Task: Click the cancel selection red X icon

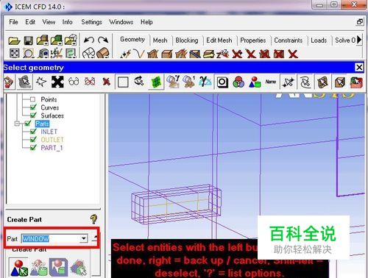Action: [106, 82]
